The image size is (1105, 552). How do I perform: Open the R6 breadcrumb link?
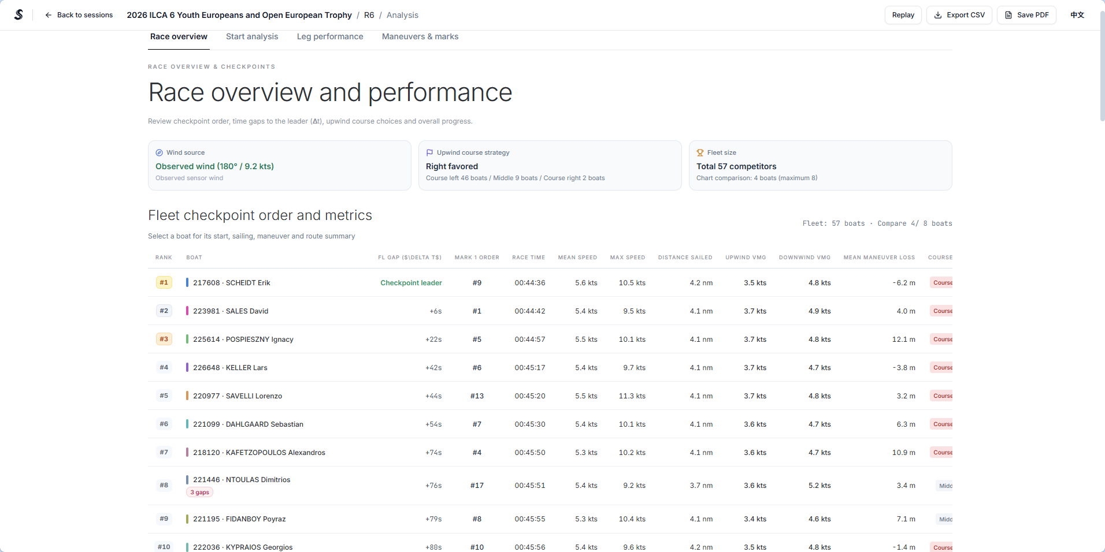click(369, 15)
